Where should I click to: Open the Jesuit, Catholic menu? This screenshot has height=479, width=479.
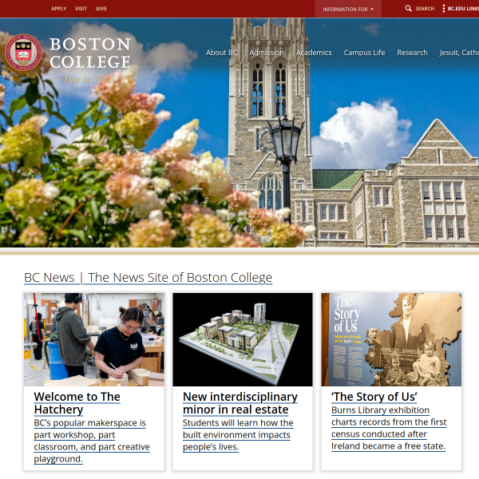[x=459, y=53]
